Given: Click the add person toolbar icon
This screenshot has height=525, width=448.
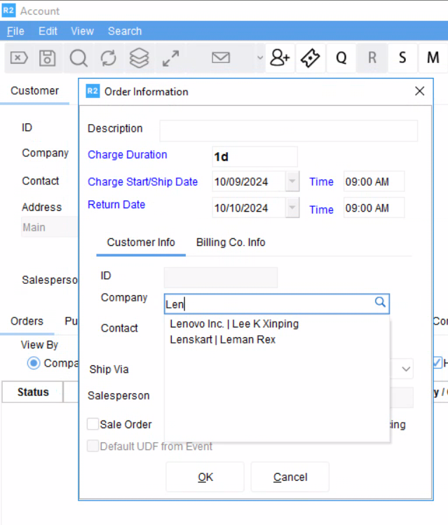Looking at the screenshot, I should click(280, 58).
